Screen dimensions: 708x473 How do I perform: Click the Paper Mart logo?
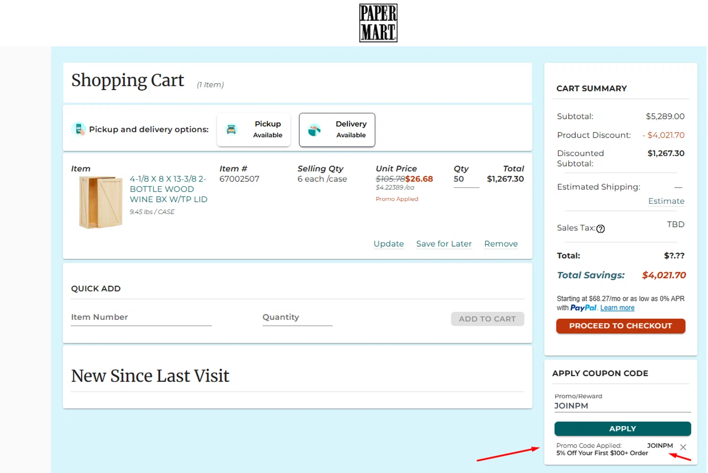pyautogui.click(x=378, y=23)
